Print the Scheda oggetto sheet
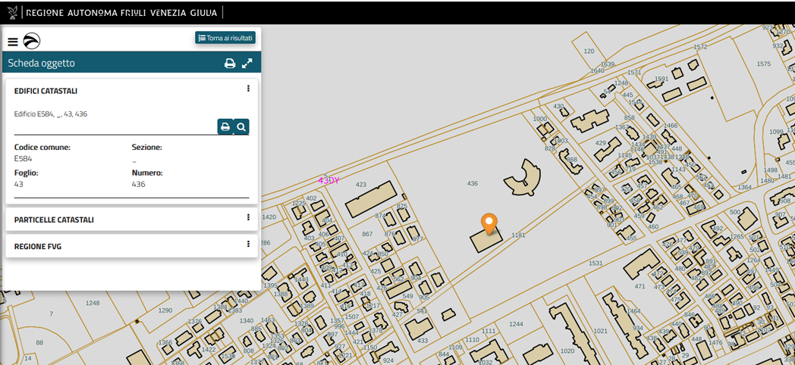 tap(230, 64)
